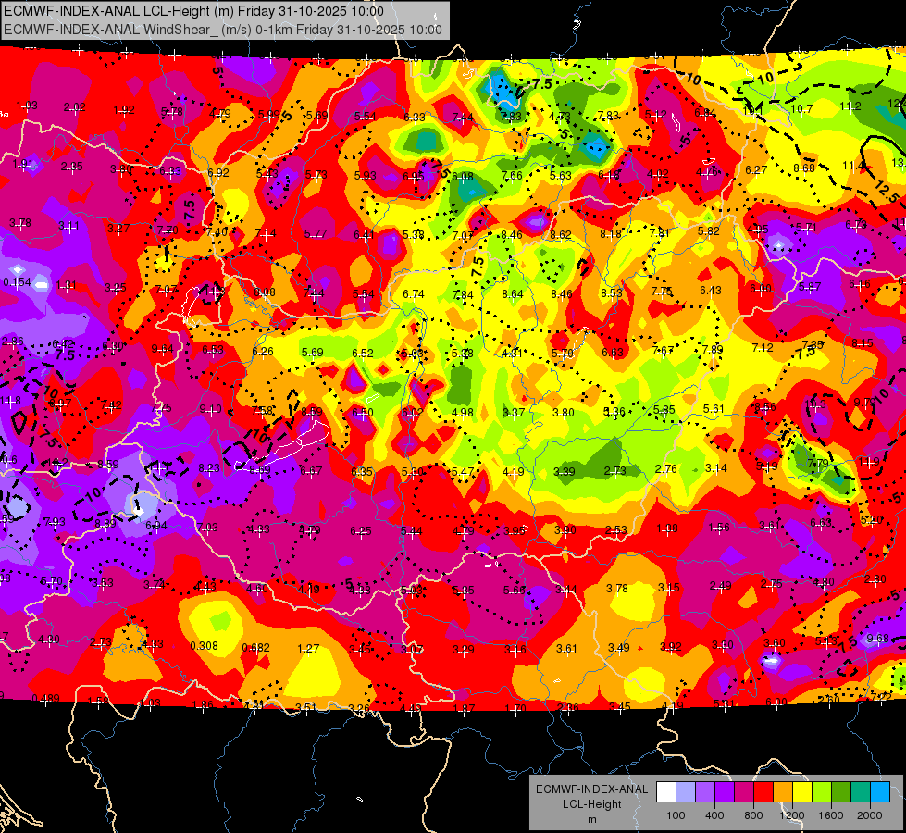
Task: Click the wind shear value '11.2'
Action: click(850, 106)
